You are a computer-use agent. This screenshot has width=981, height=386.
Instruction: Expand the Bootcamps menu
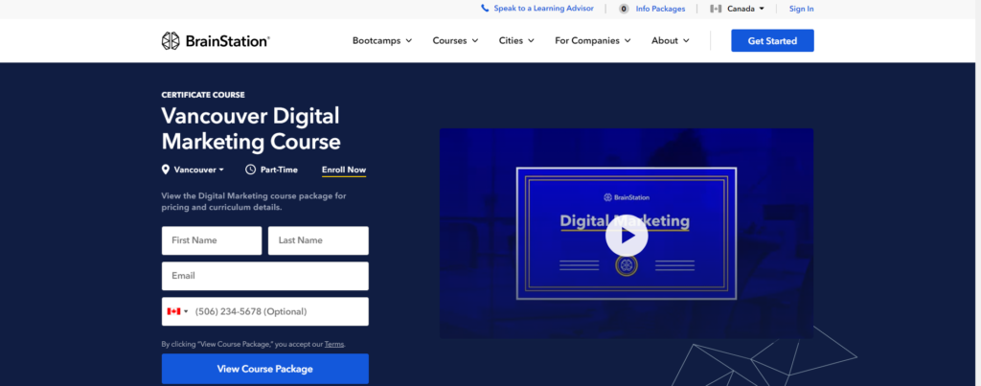[x=382, y=40]
